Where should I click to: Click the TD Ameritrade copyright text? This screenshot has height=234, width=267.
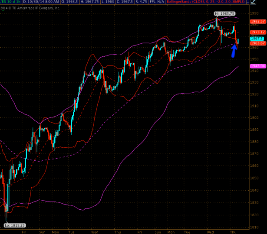30,7
